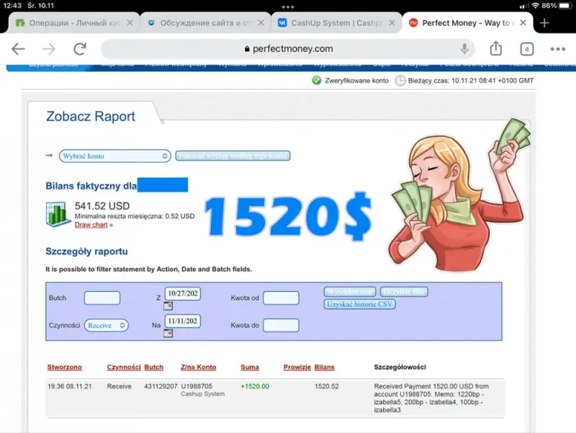Screen dimensions: 576x433
Task: Click the batch number 431129207
Action: (x=161, y=386)
